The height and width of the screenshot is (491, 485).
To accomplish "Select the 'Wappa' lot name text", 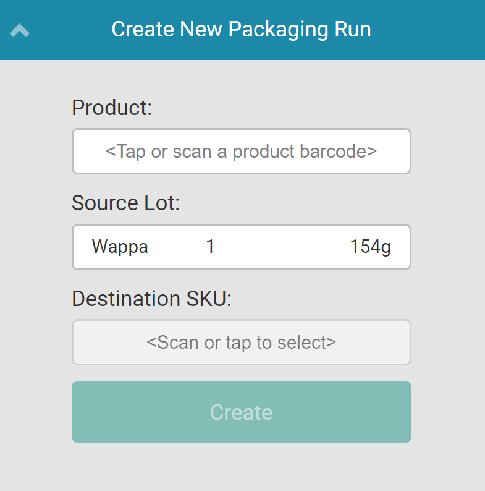I will pos(120,247).
